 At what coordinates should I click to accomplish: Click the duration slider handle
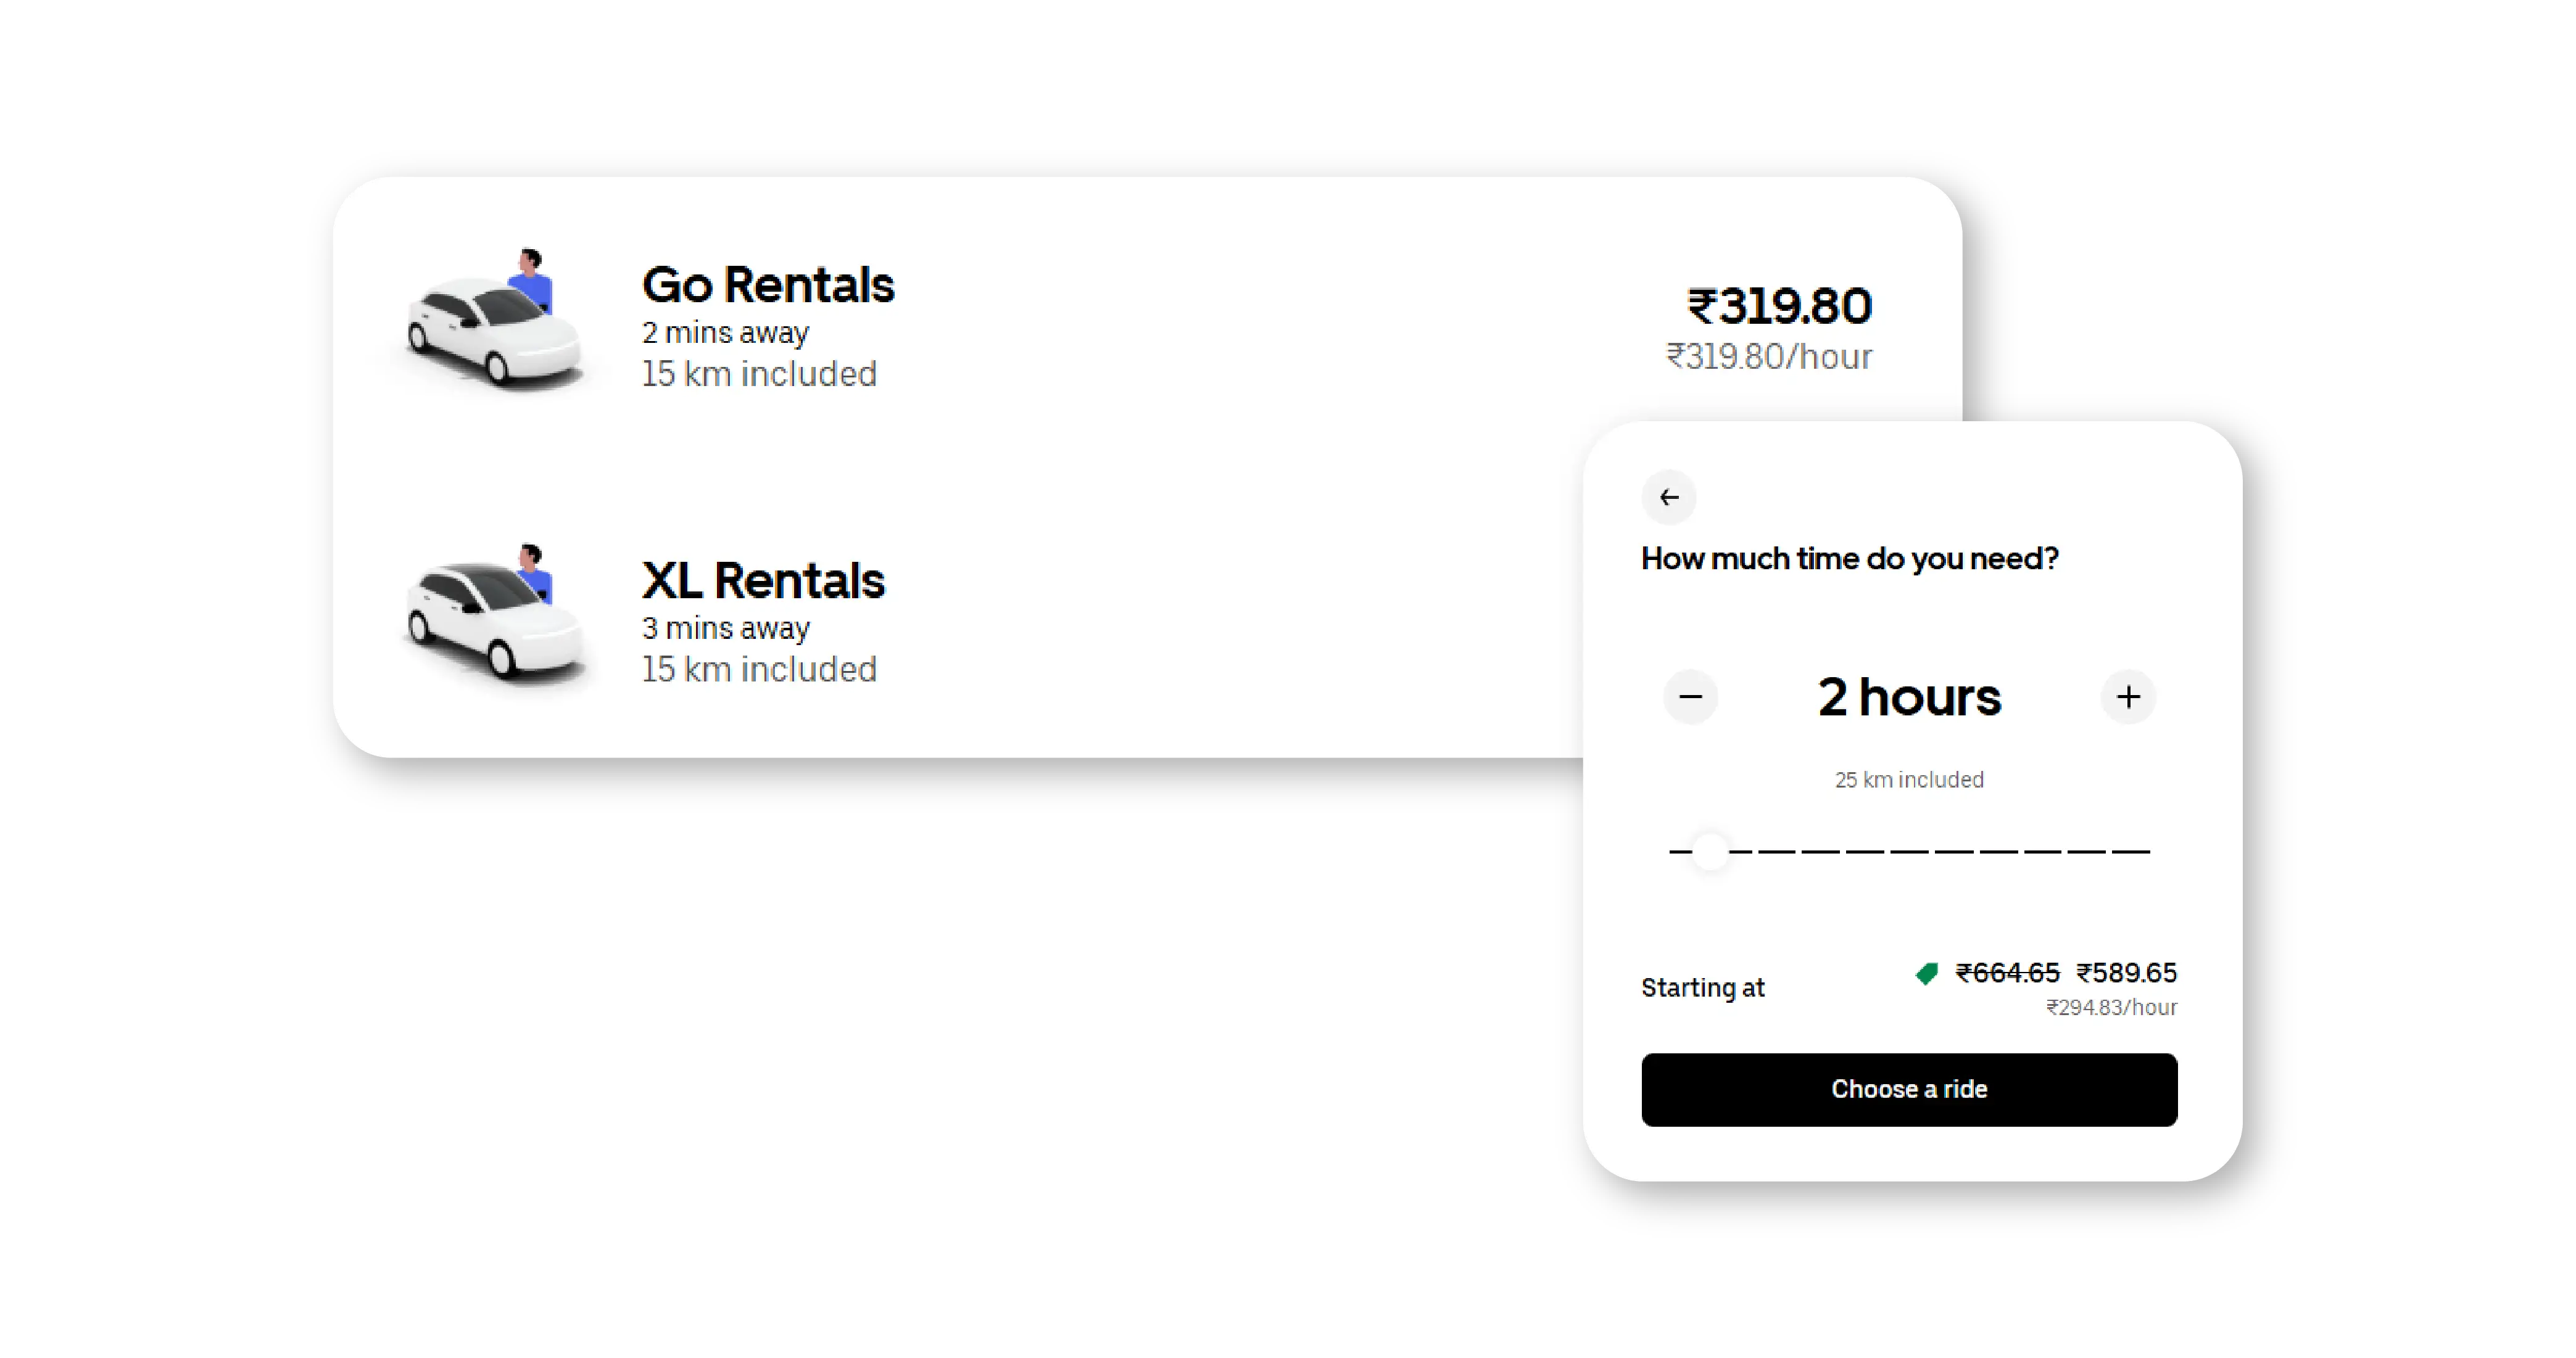click(x=1709, y=852)
